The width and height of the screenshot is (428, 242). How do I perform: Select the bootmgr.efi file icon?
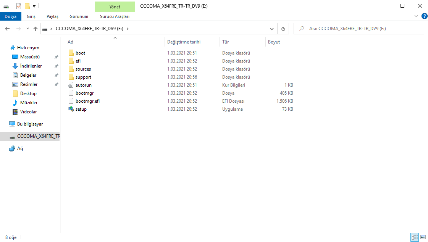pos(71,101)
